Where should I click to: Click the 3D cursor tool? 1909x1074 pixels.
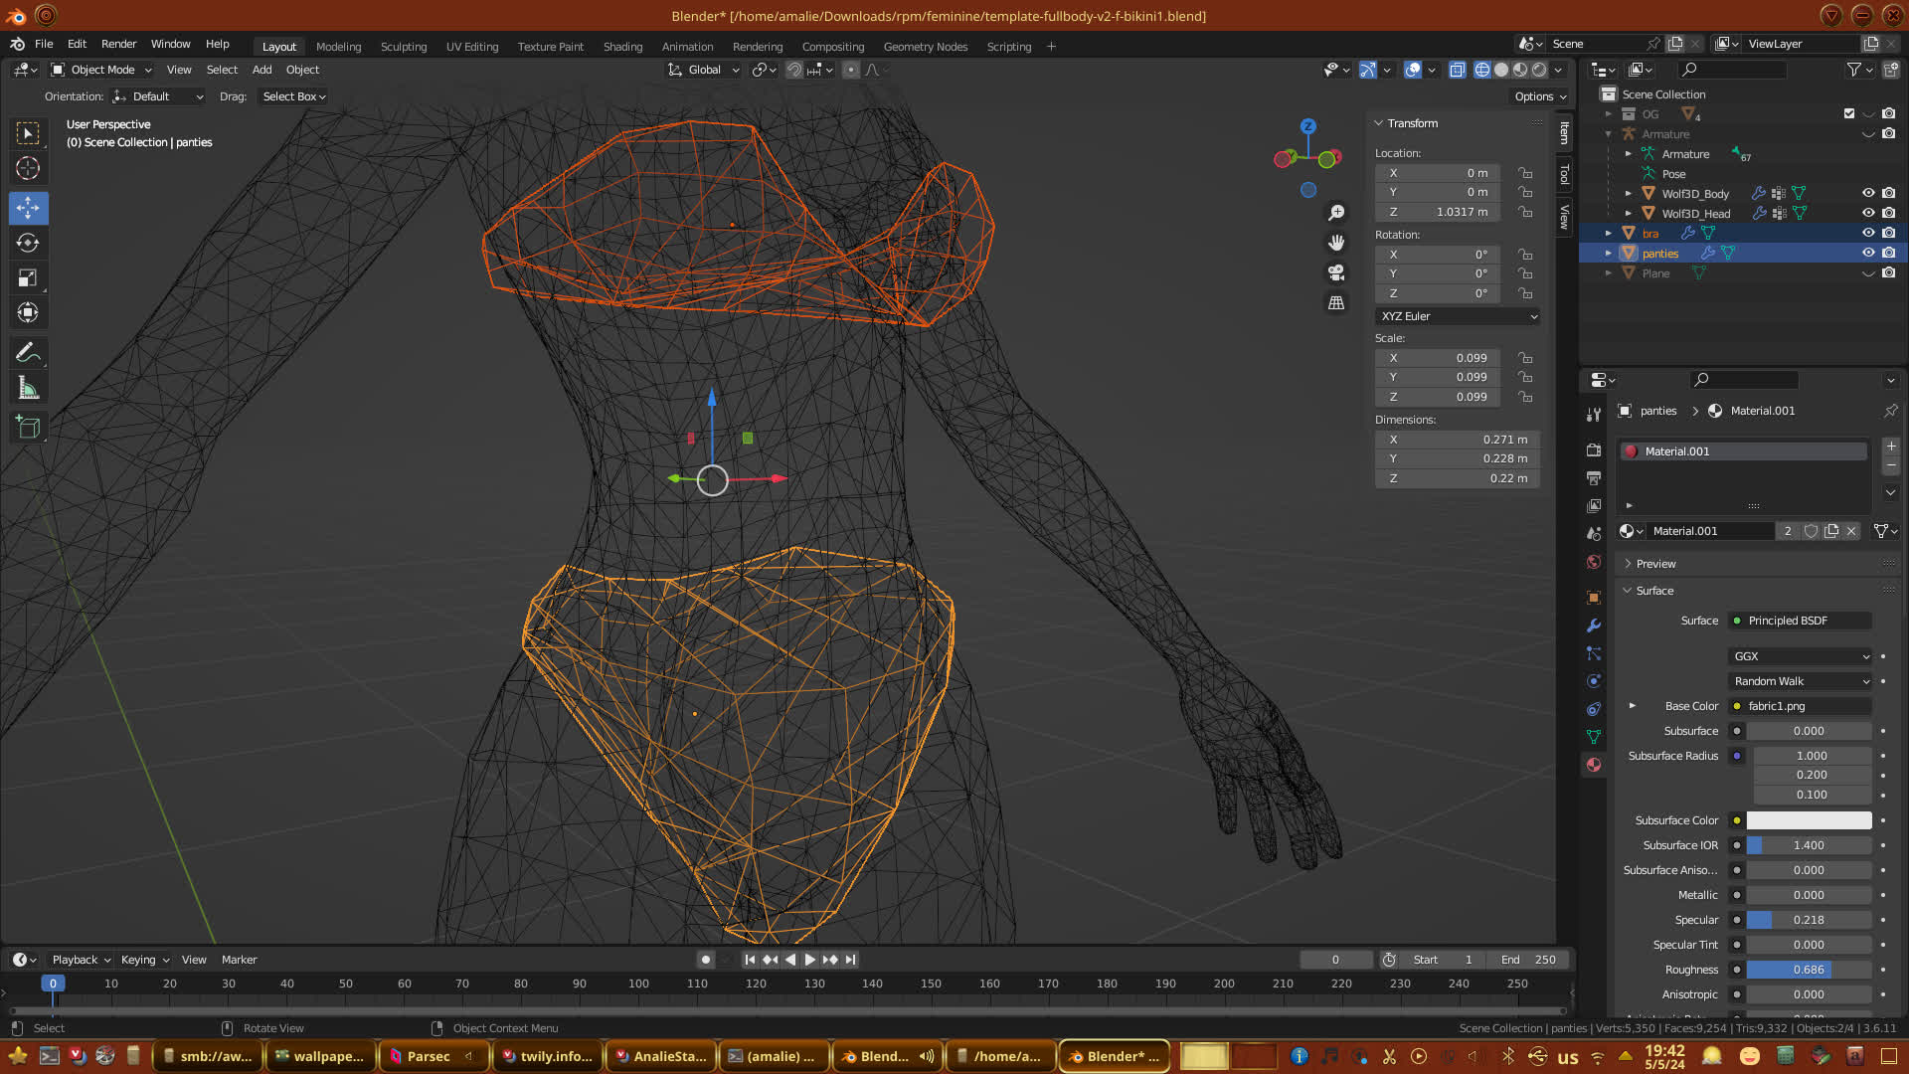28,168
